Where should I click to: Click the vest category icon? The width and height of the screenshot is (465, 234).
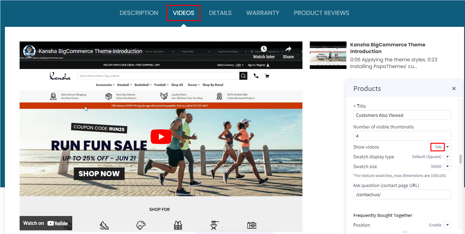pos(178,225)
